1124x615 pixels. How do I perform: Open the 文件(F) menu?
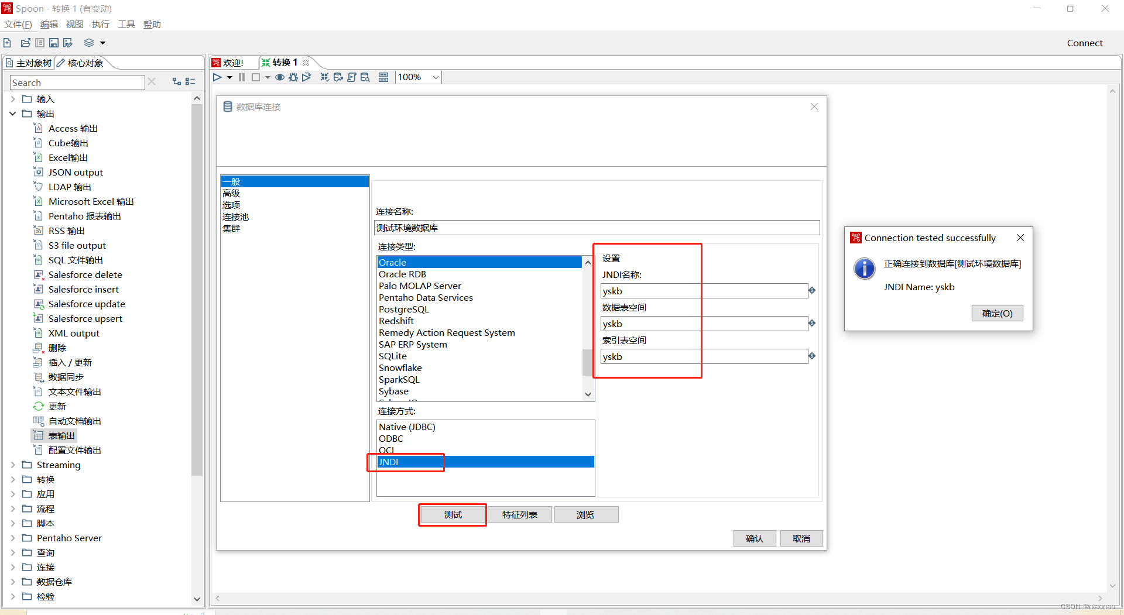[x=18, y=24]
